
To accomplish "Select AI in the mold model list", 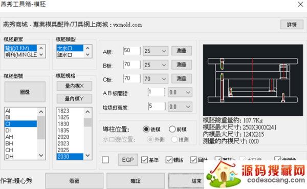I will pyautogui.click(x=20, y=111).
